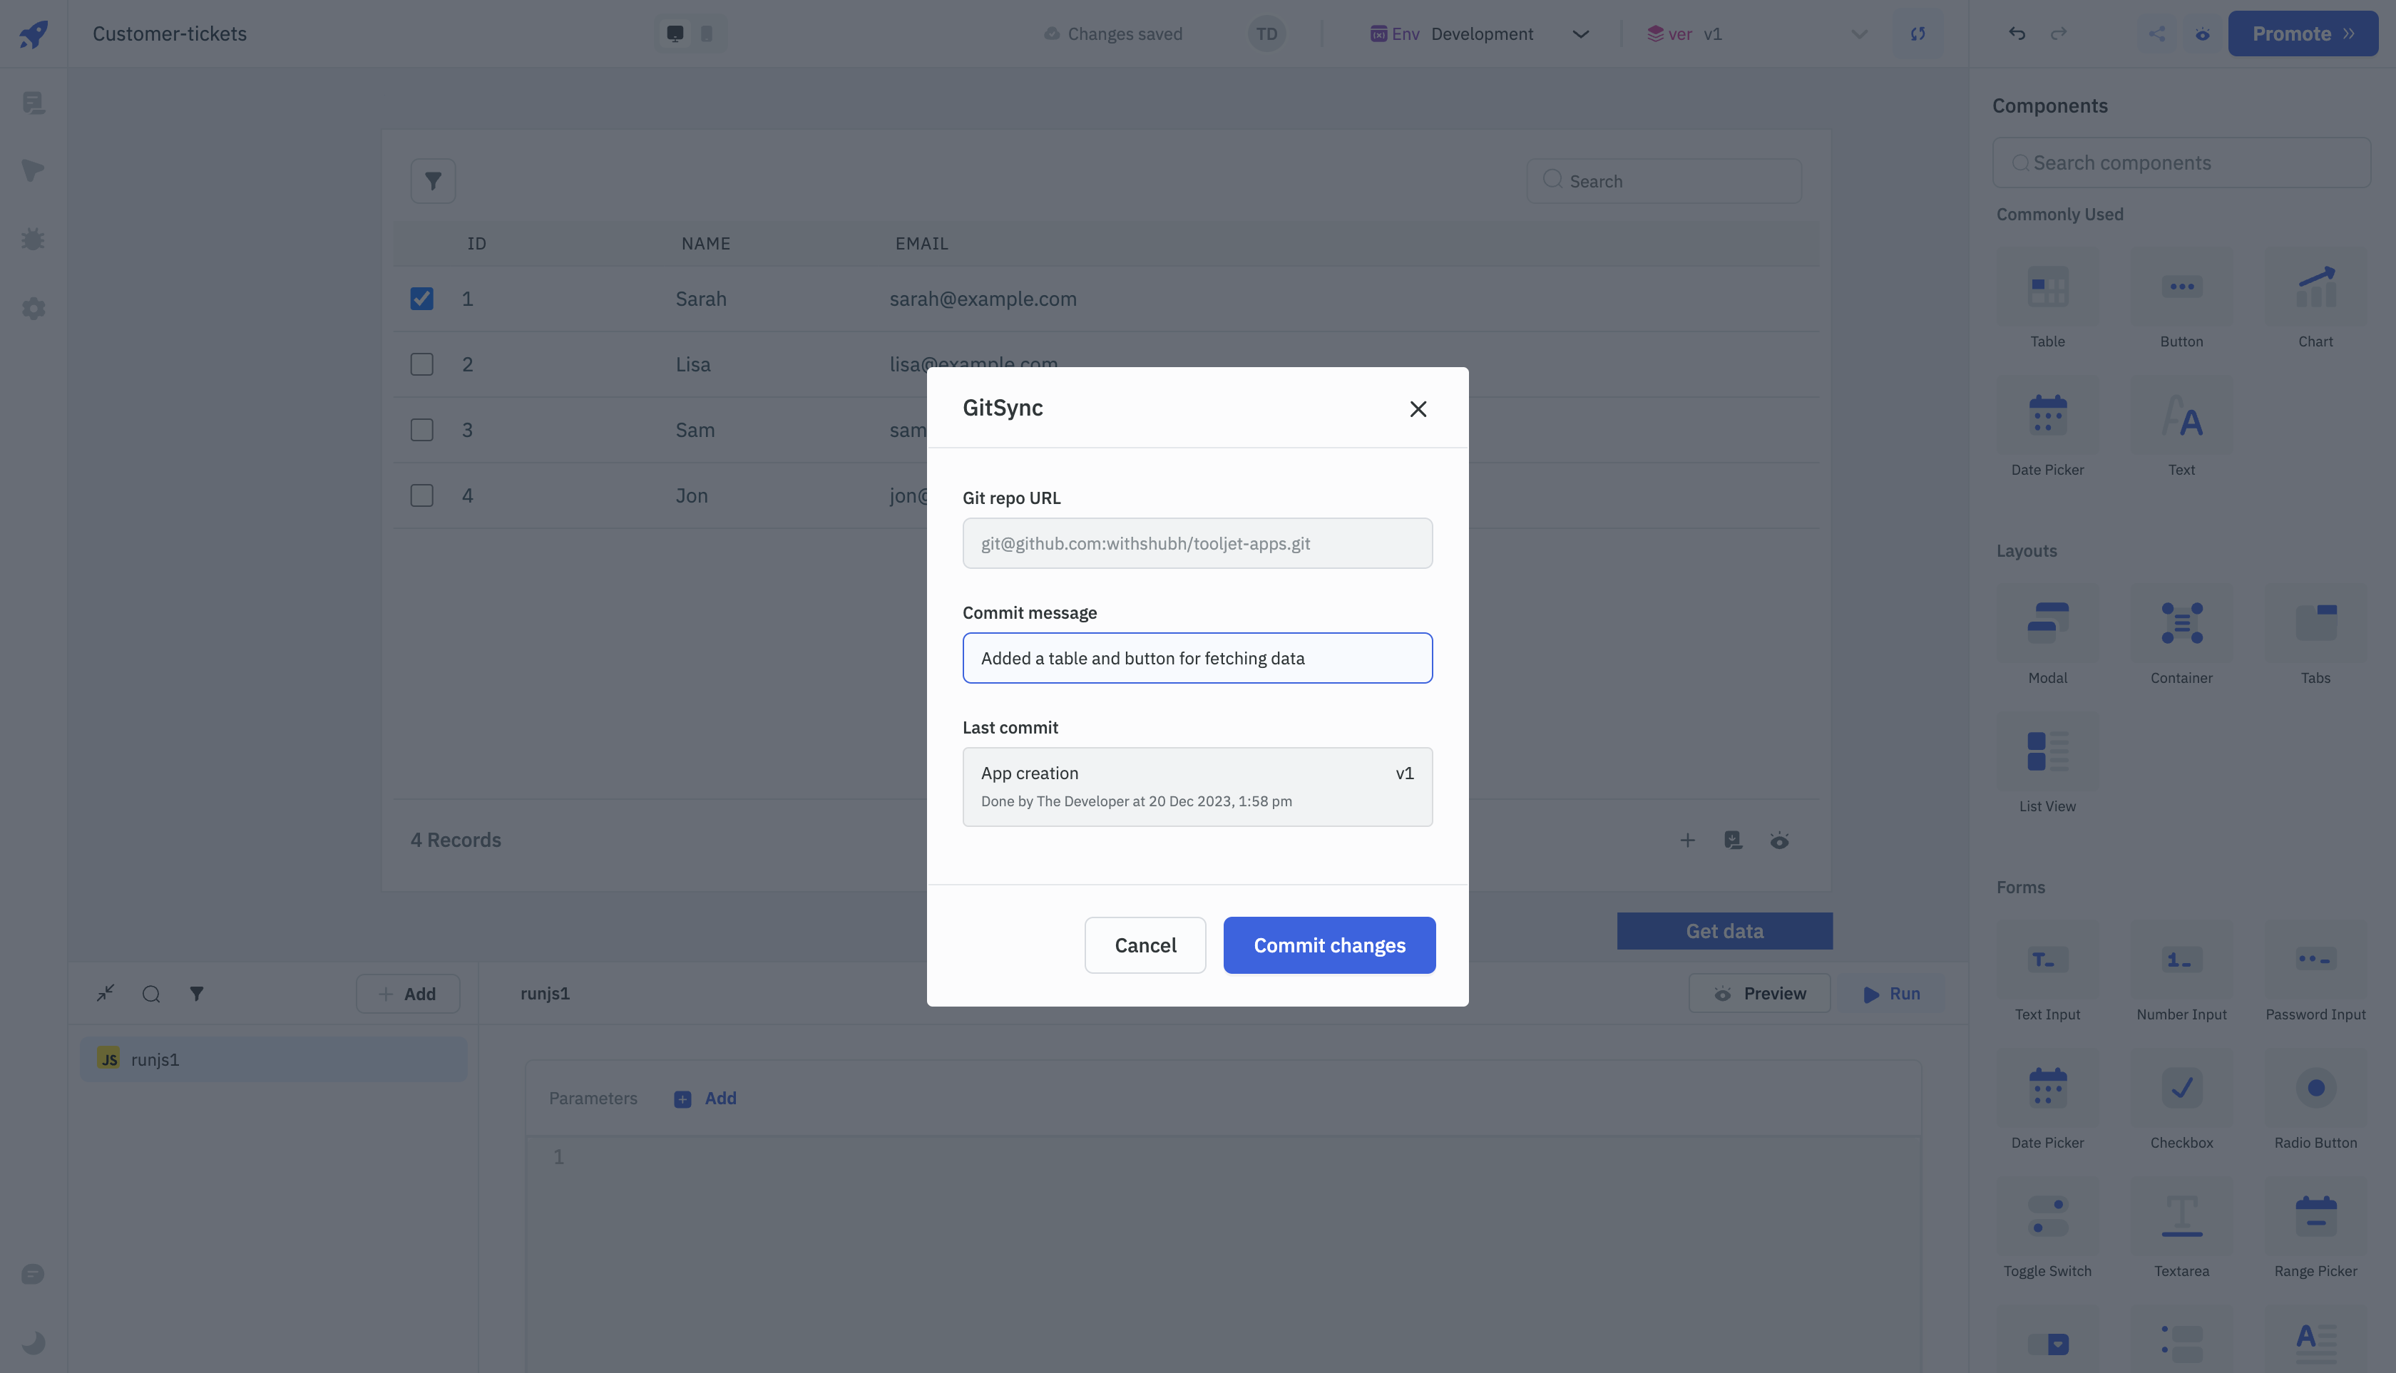
Task: Click the undo arrow icon
Action: pyautogui.click(x=2017, y=34)
